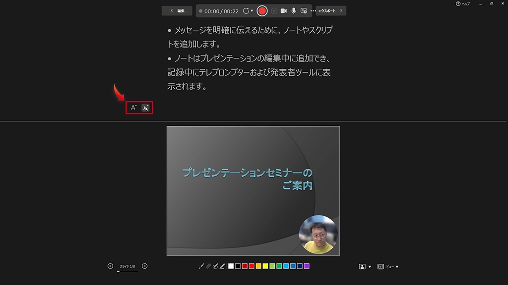Restore down the recording window
The width and height of the screenshot is (508, 285).
point(492,4)
